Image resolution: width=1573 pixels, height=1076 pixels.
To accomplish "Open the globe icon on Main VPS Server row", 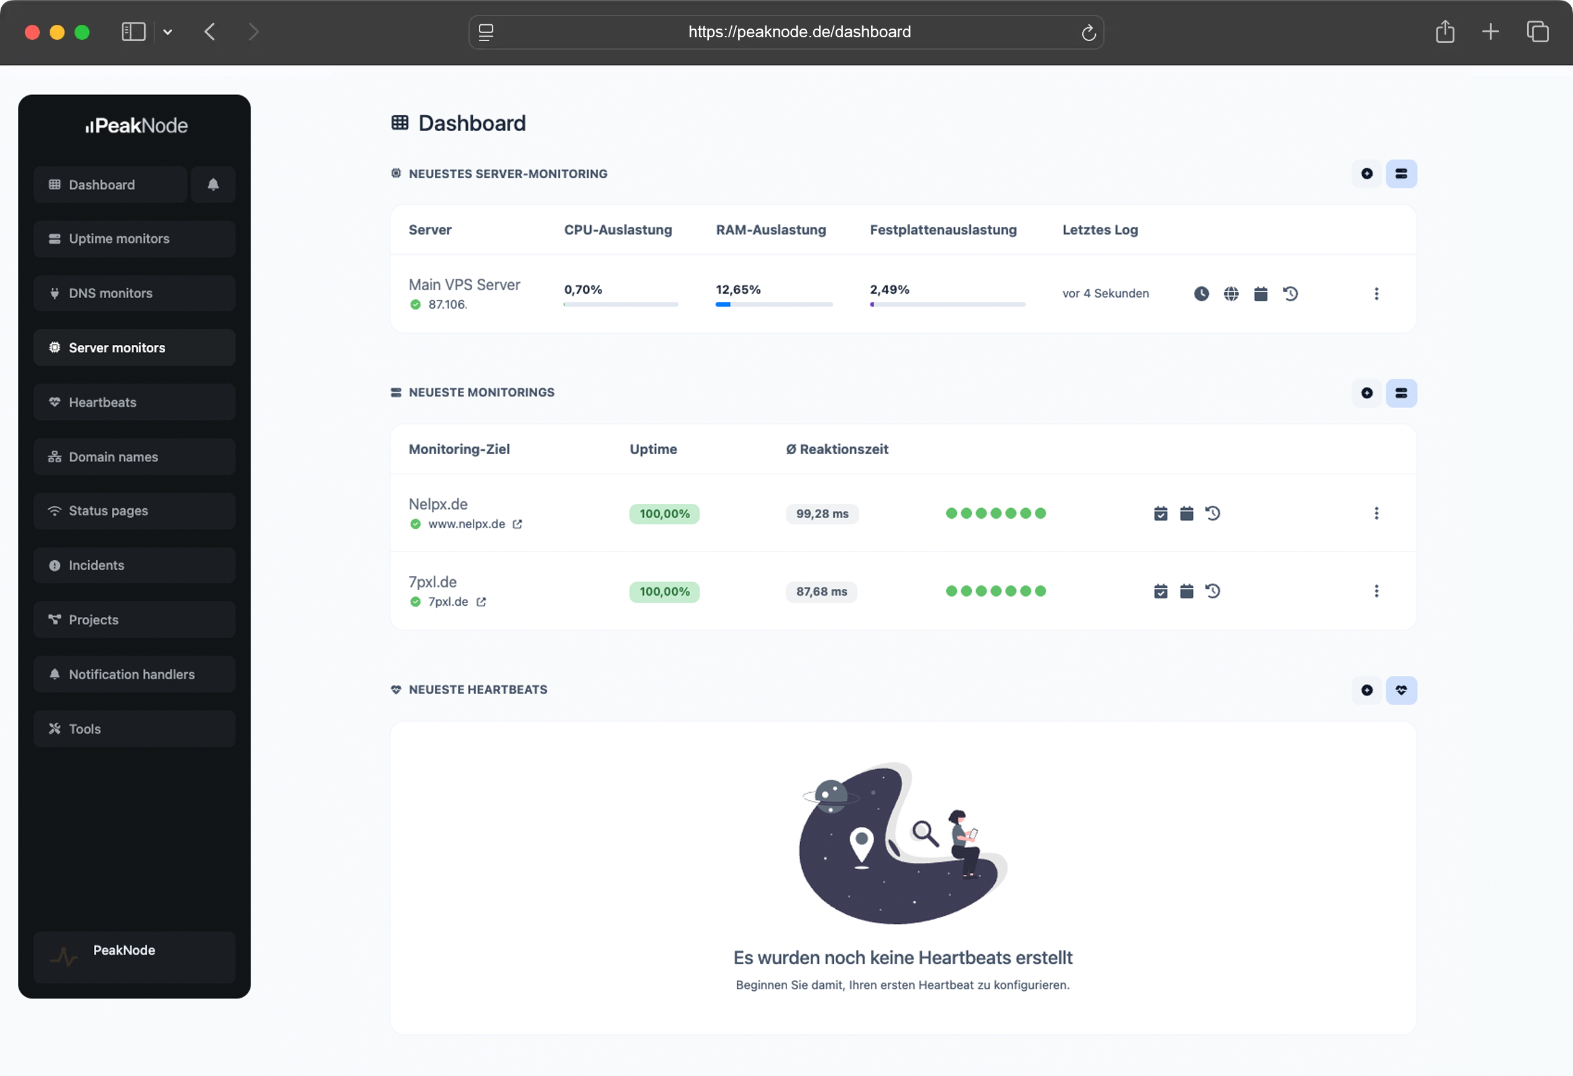I will pyautogui.click(x=1231, y=294).
